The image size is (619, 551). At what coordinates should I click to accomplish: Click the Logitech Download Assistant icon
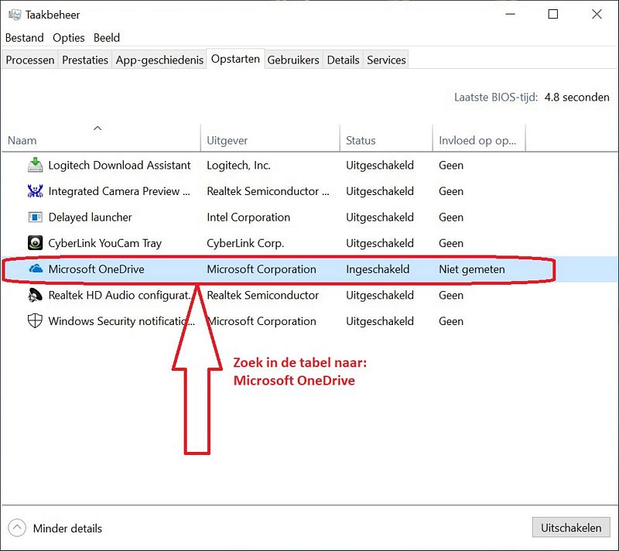pos(35,165)
